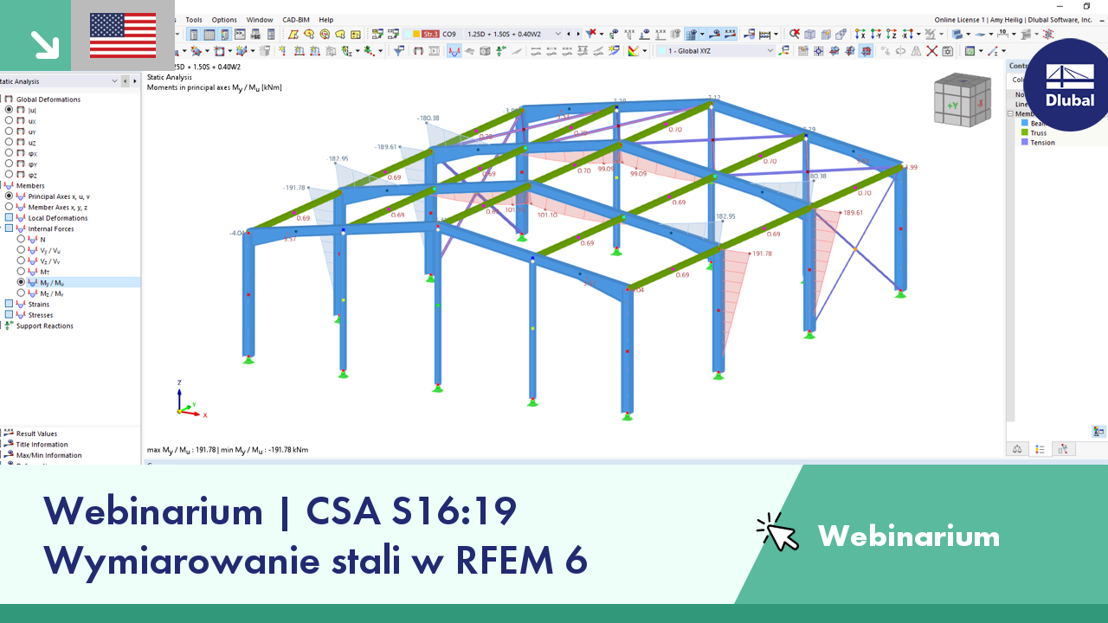Open the filter-delete icon dropdown arrow
Viewport: 1108px width, 623px height.
pyautogui.click(x=602, y=34)
